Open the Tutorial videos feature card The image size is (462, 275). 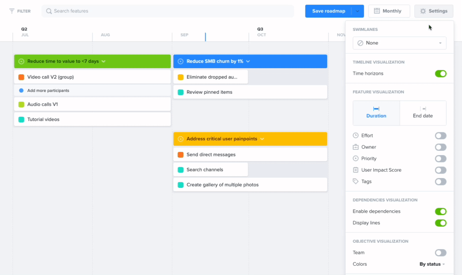92,120
